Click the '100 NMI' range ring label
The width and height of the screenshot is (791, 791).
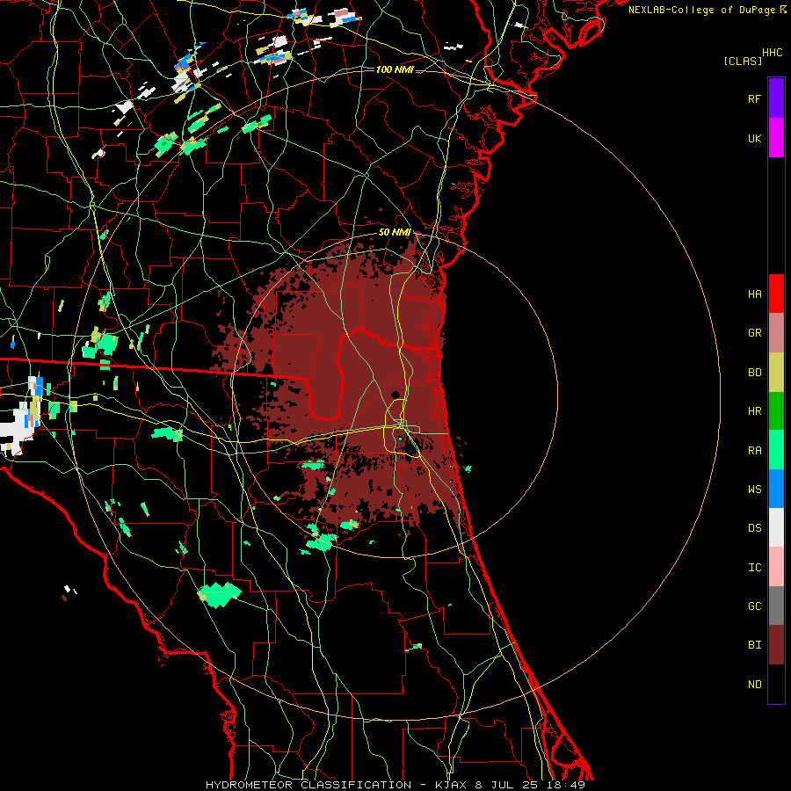[395, 69]
